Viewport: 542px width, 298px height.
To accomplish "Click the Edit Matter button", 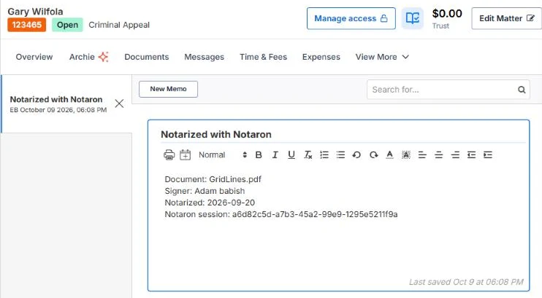I will 506,18.
